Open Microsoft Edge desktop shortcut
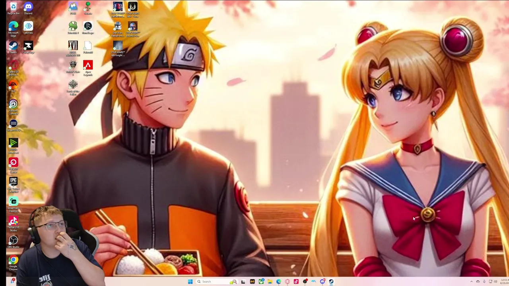The height and width of the screenshot is (286, 509). pyautogui.click(x=13, y=29)
